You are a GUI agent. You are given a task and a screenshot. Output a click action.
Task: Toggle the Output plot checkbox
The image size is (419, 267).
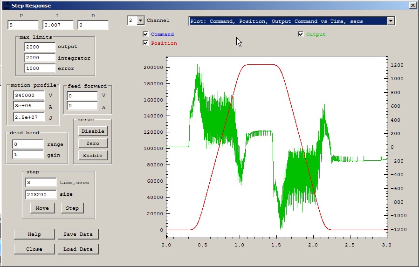301,34
